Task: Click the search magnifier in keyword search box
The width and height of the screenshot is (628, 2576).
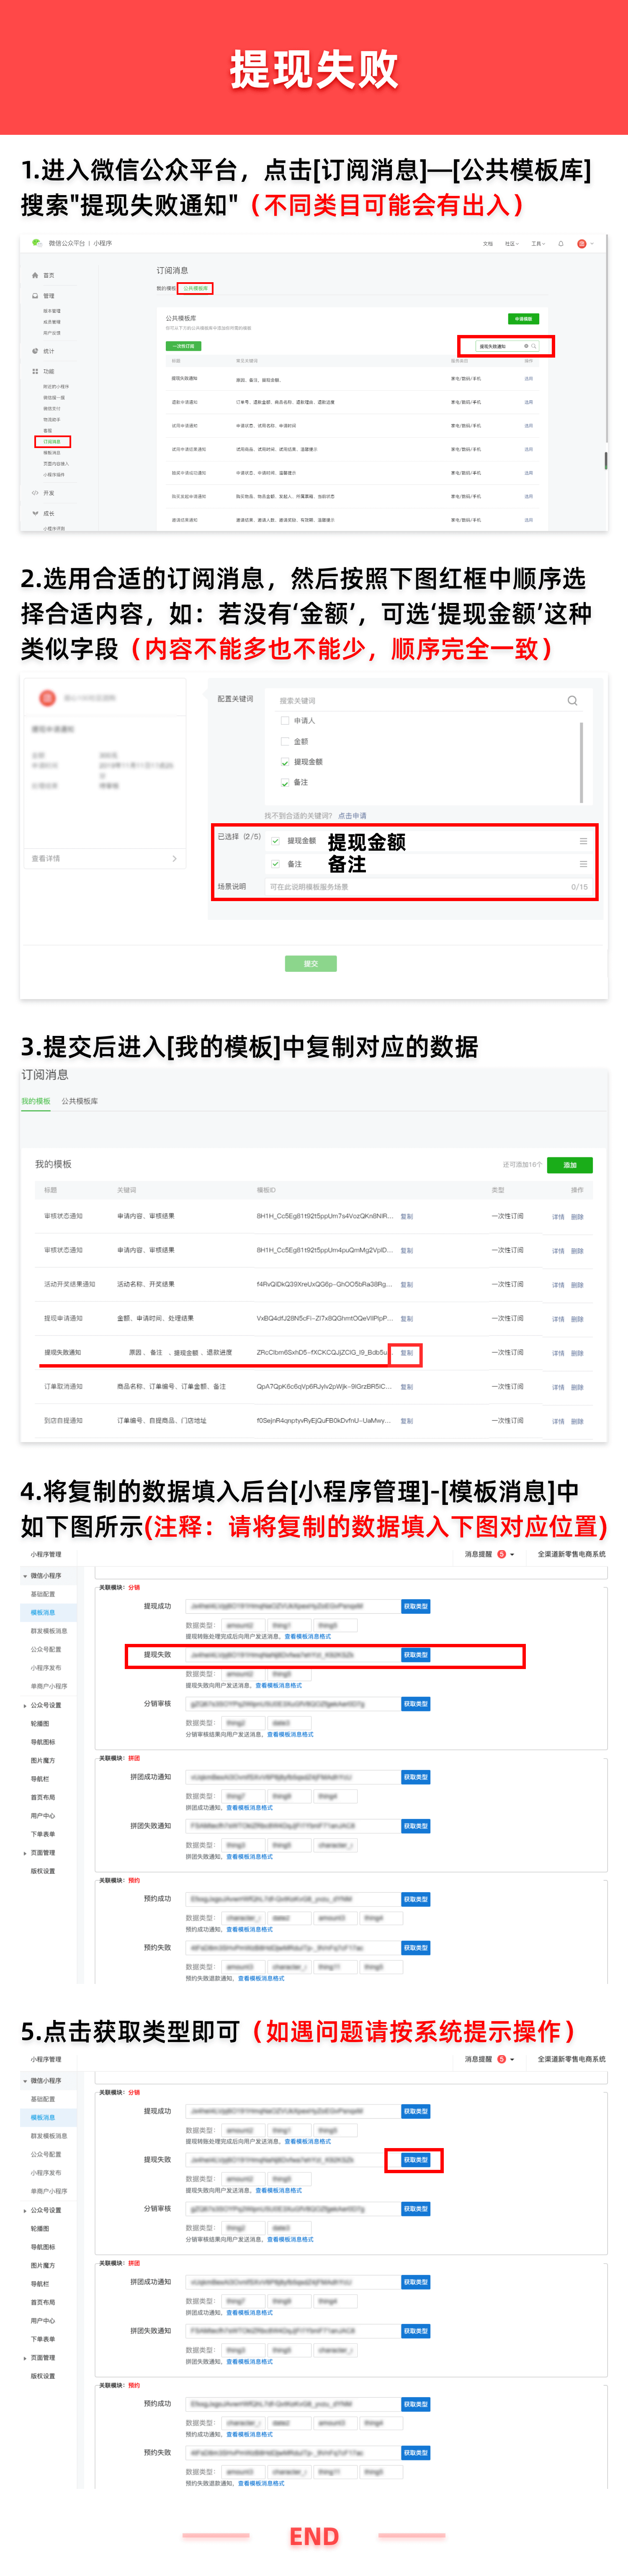Action: coord(572,700)
